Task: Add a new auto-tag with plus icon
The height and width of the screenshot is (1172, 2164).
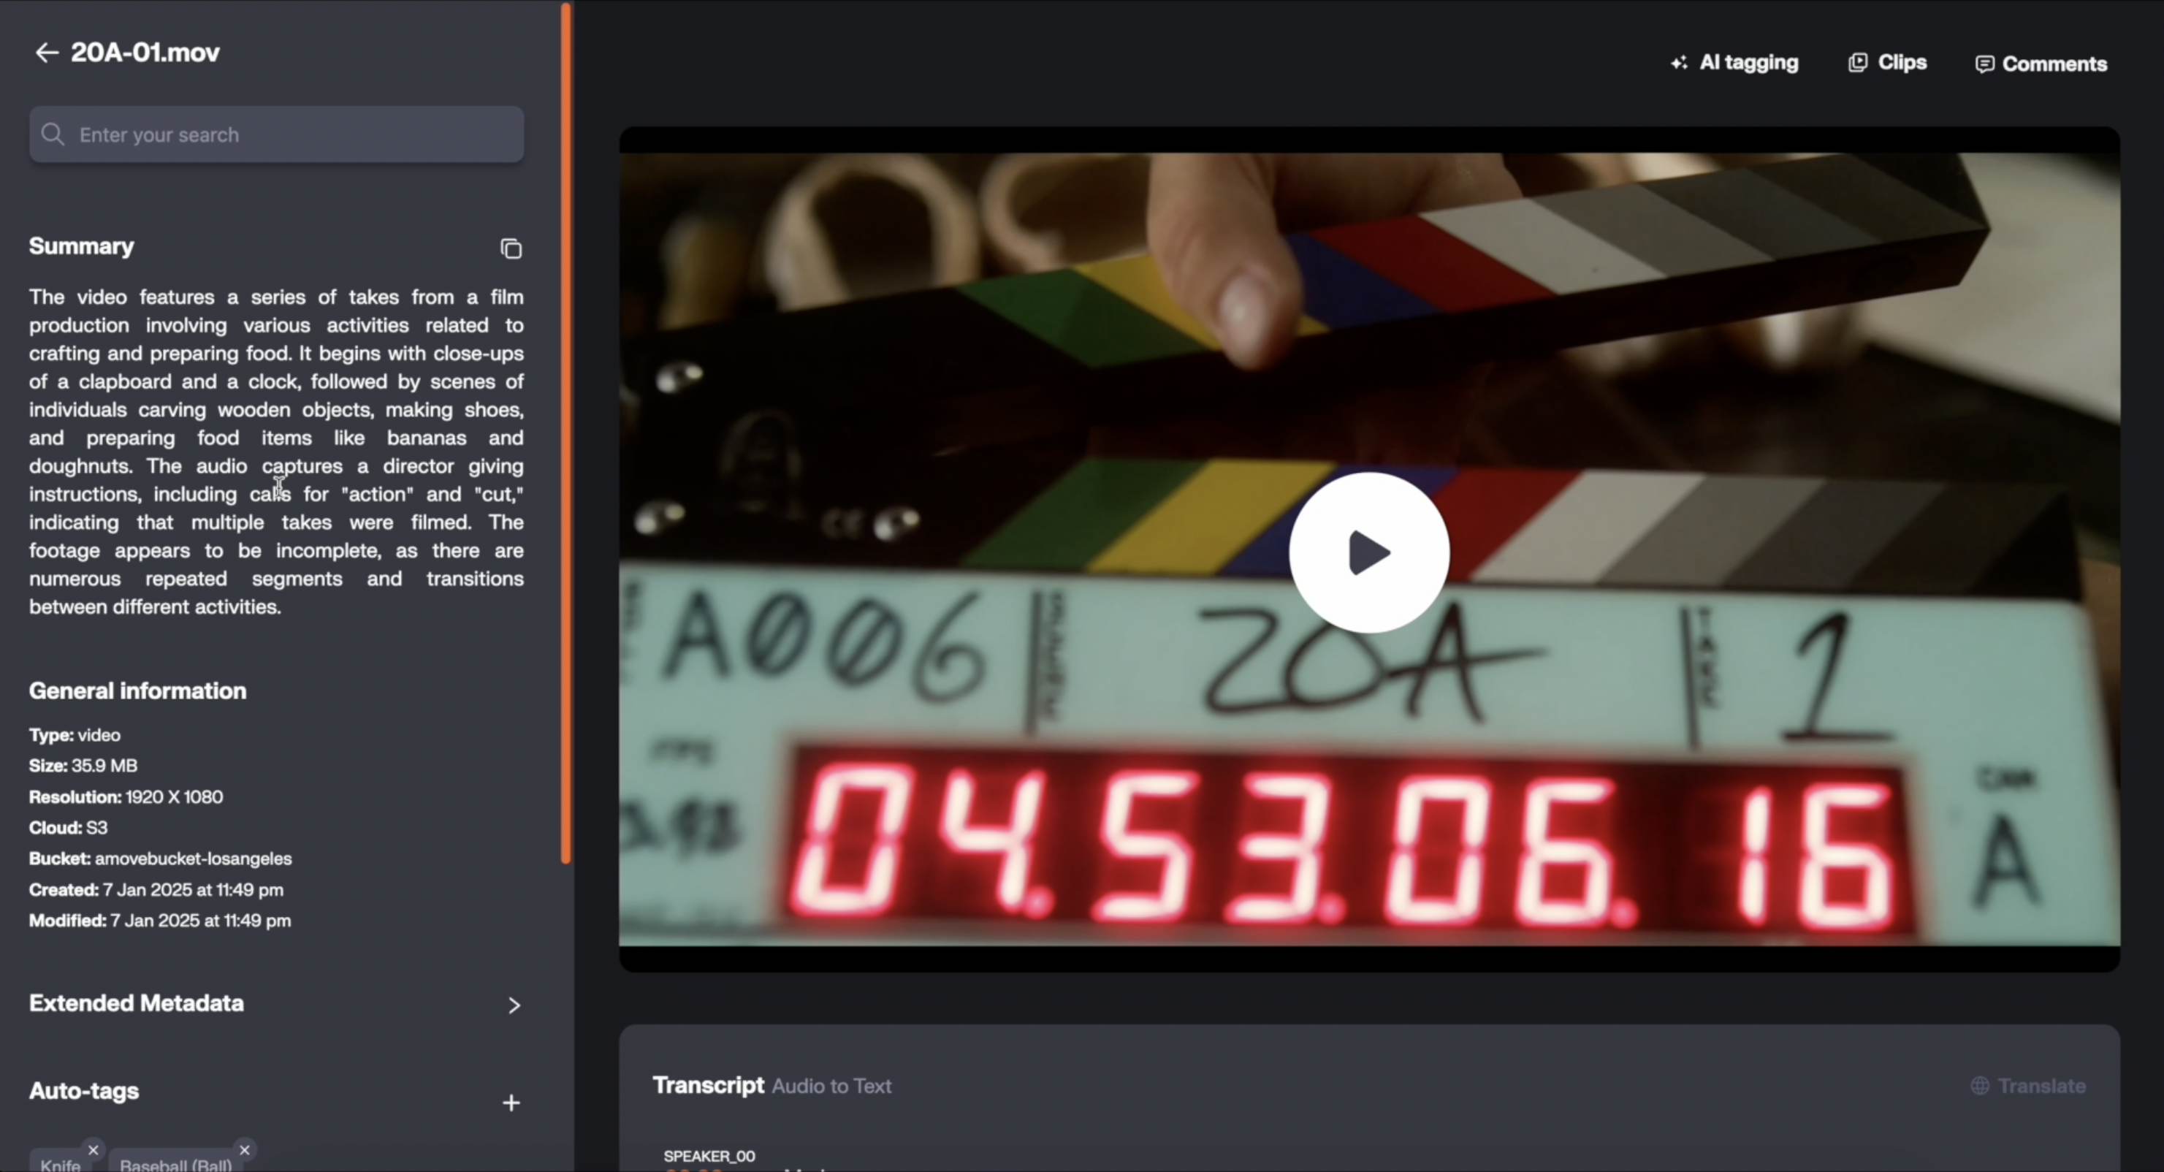Action: [x=511, y=1103]
